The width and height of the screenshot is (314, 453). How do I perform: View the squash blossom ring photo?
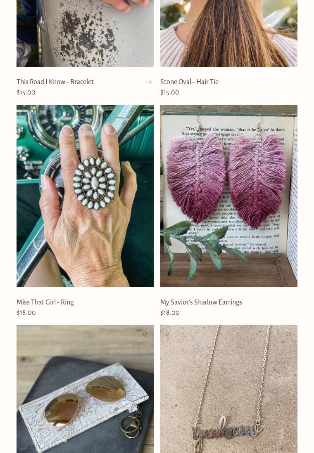(x=85, y=196)
